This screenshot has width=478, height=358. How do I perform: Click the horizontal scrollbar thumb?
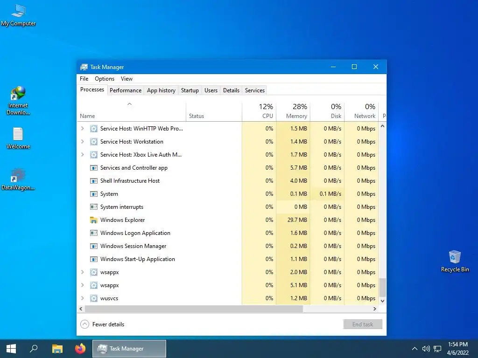pos(194,309)
